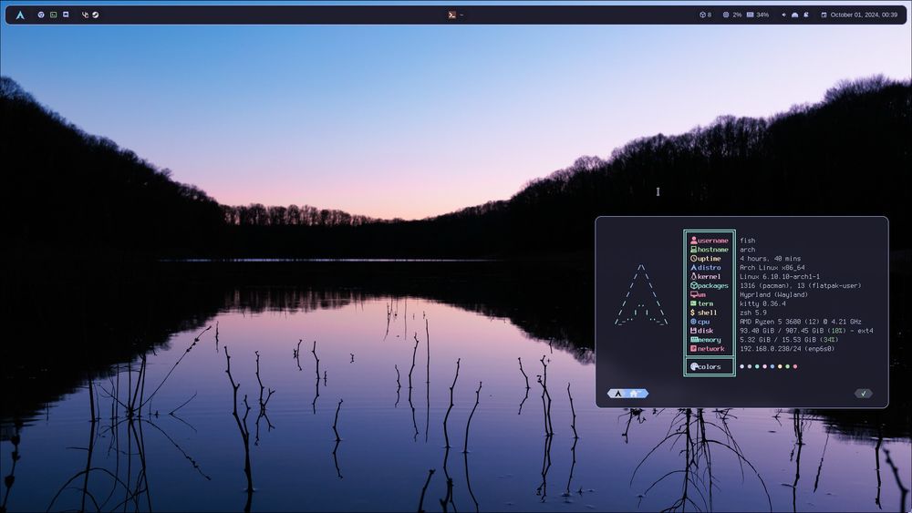Open the notification bell in top bar
The width and height of the screenshot is (912, 513).
click(806, 15)
